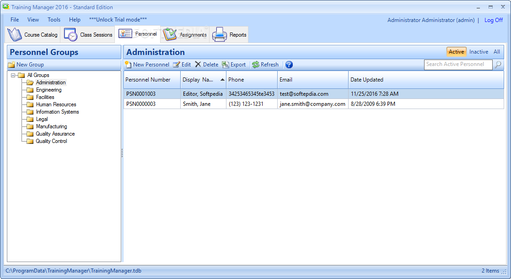Click the New Group button label

[30, 65]
